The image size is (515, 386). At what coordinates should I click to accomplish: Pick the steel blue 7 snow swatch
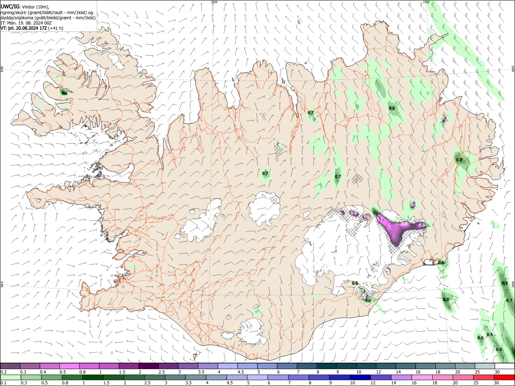click(307, 366)
